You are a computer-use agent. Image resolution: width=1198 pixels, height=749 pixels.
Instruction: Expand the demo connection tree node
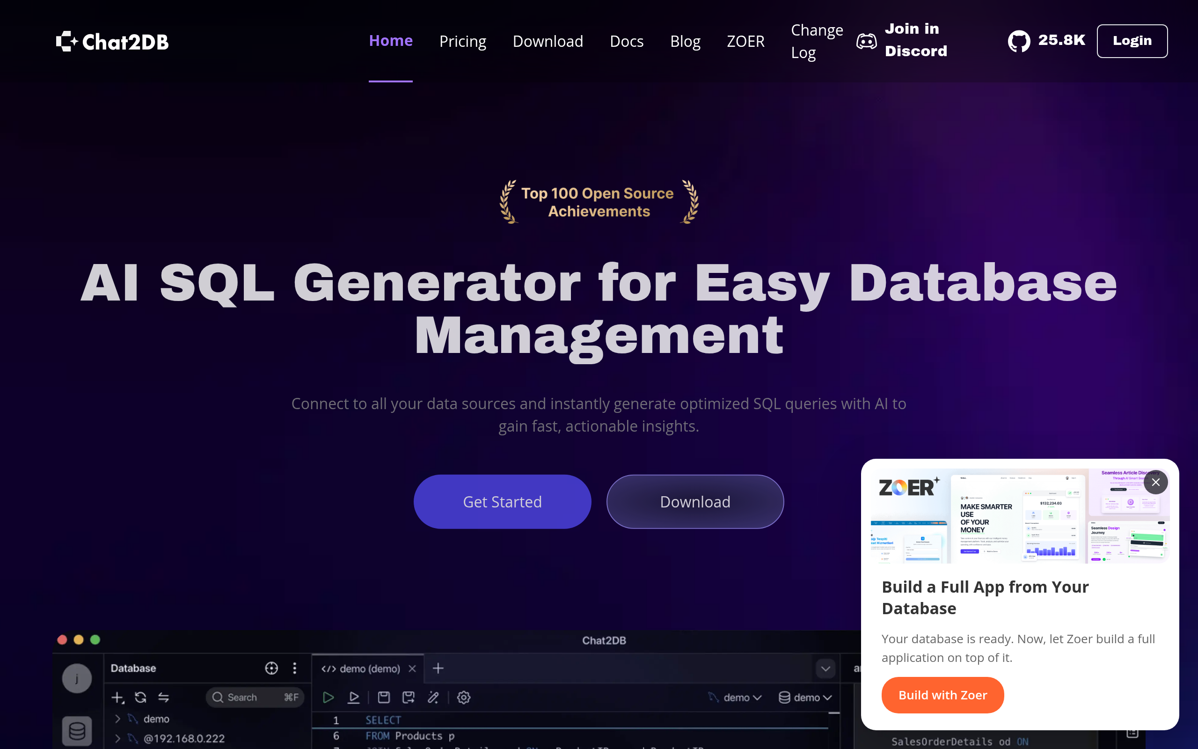tap(117, 718)
